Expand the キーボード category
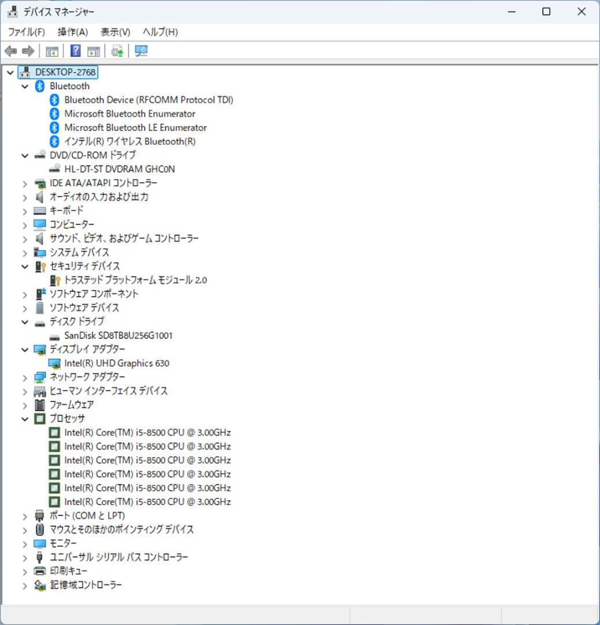 coord(24,210)
